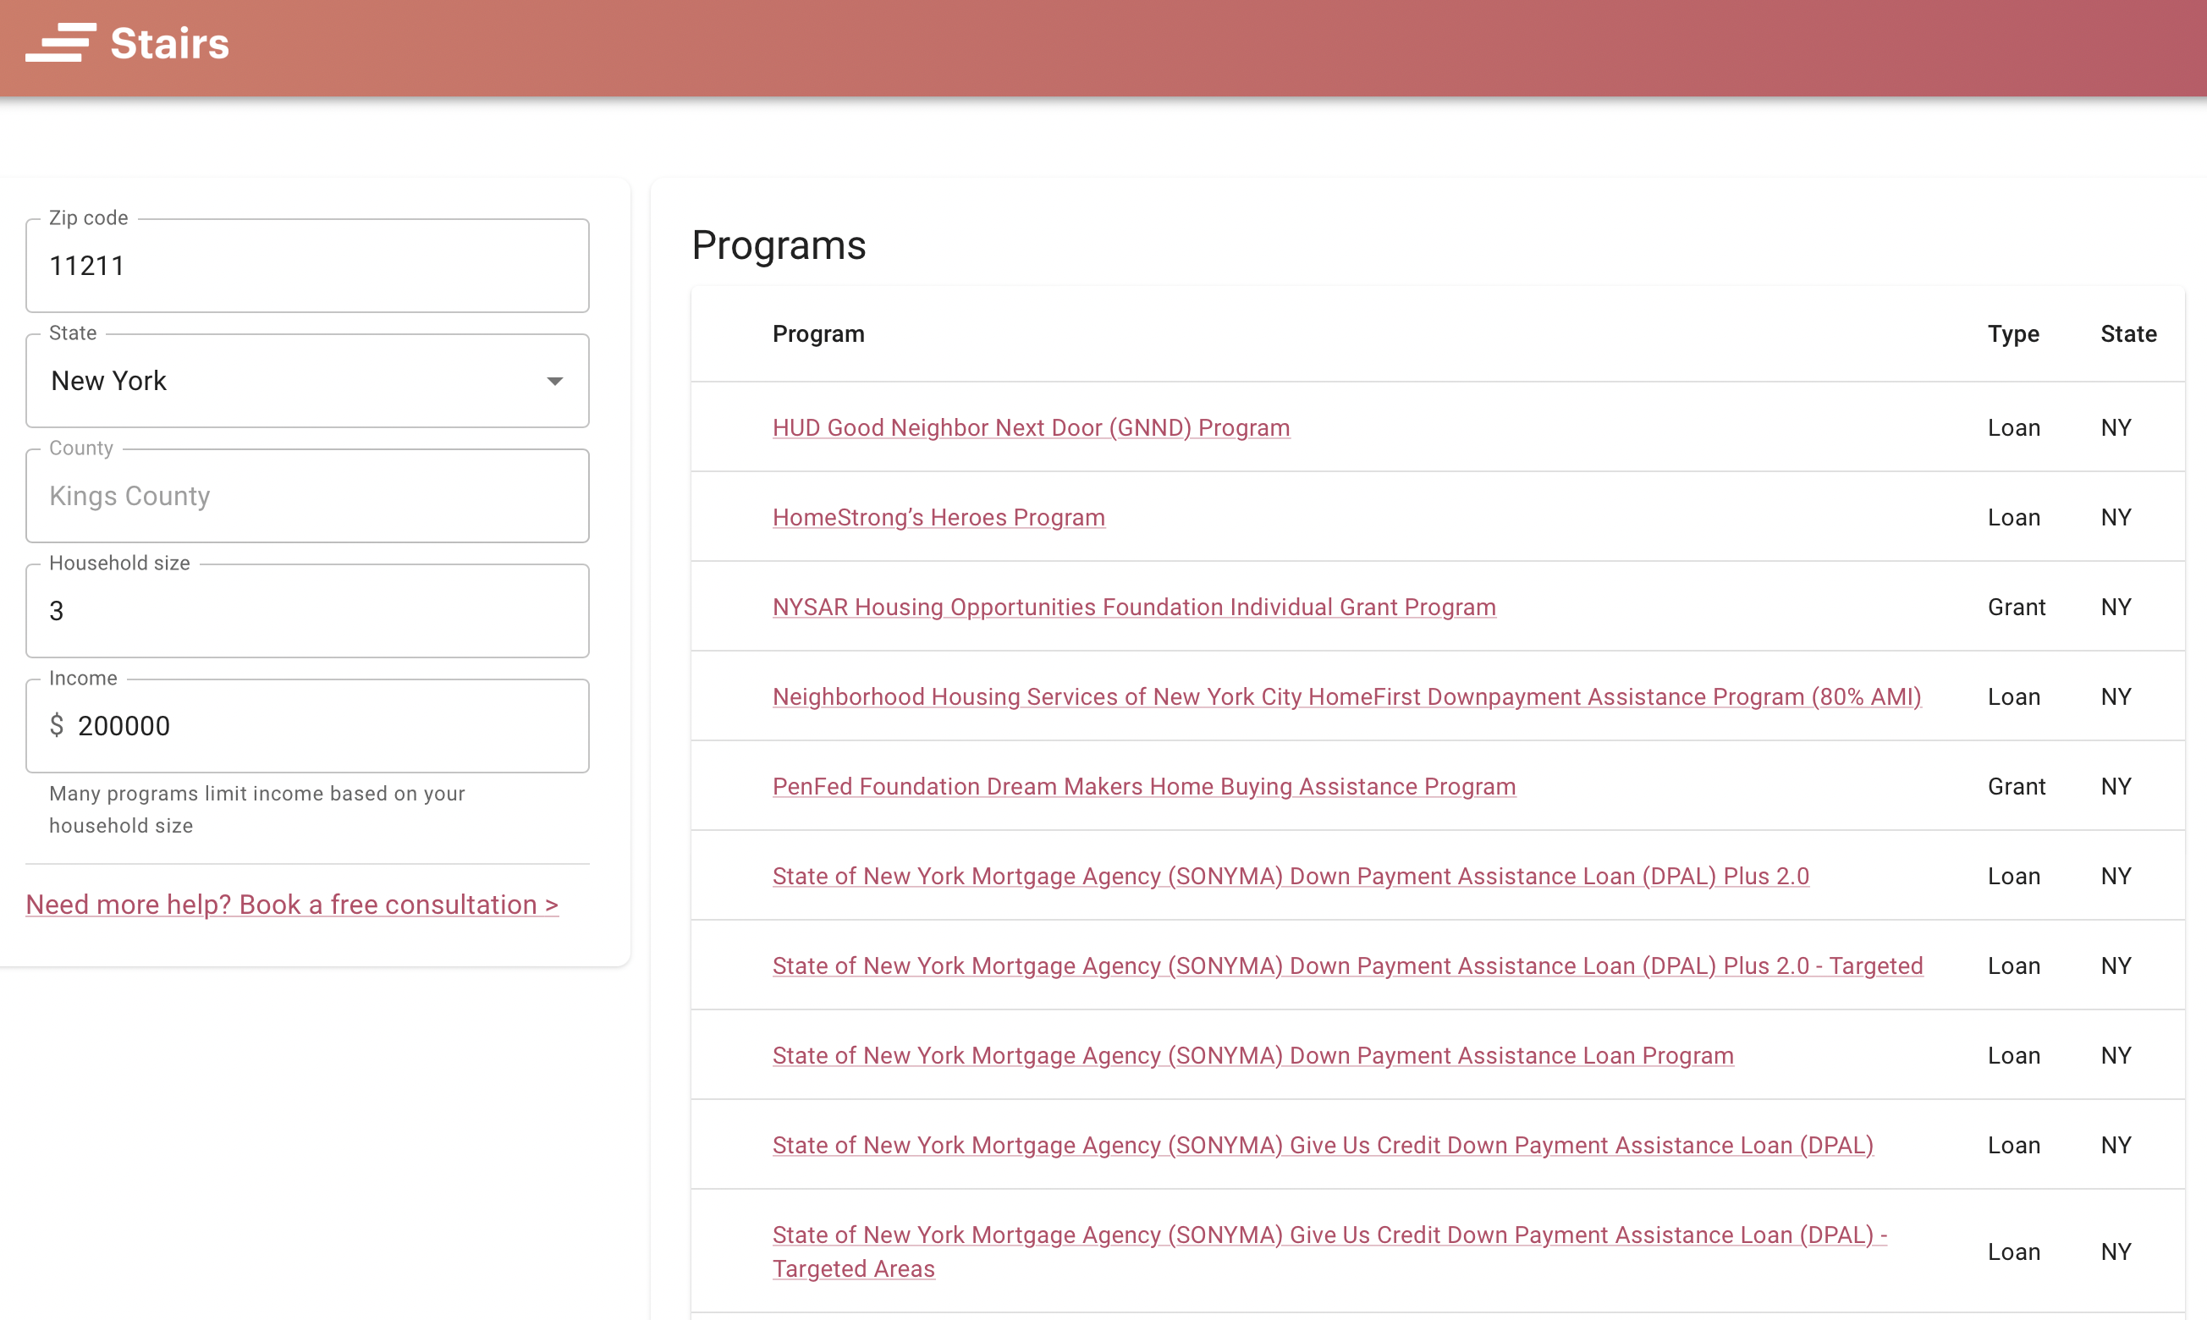Click the Kings County field

[x=307, y=497]
